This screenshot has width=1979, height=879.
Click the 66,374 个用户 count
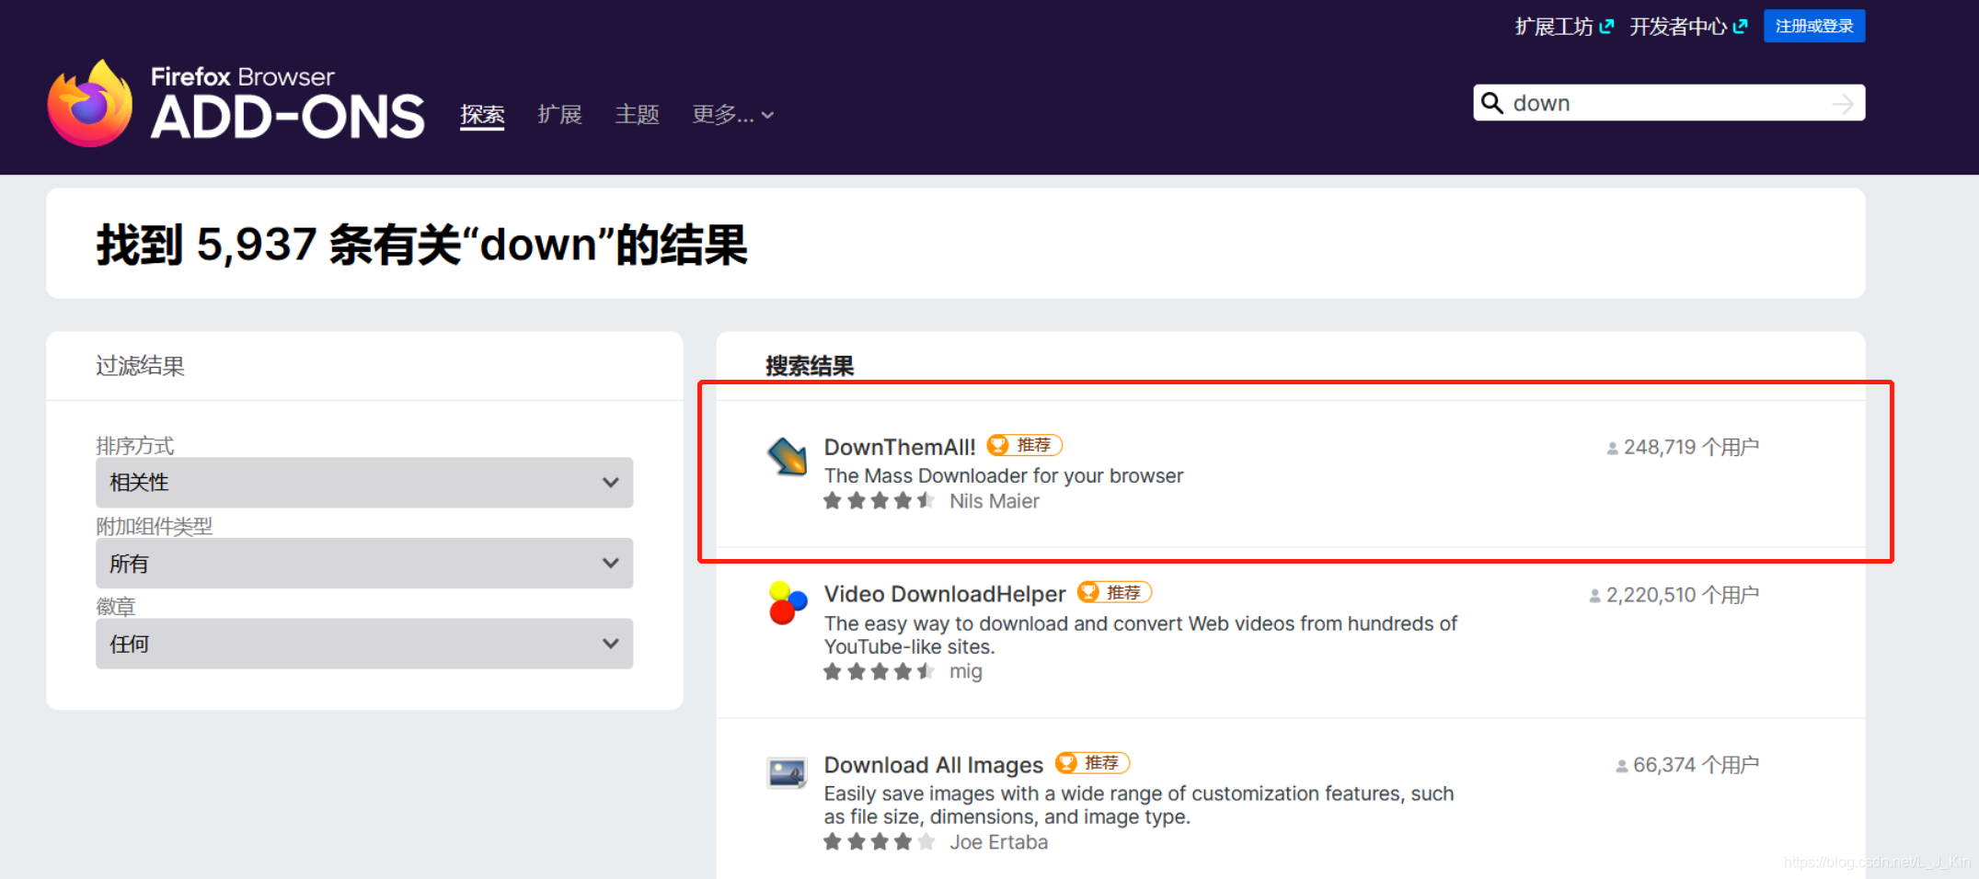[x=1687, y=765]
